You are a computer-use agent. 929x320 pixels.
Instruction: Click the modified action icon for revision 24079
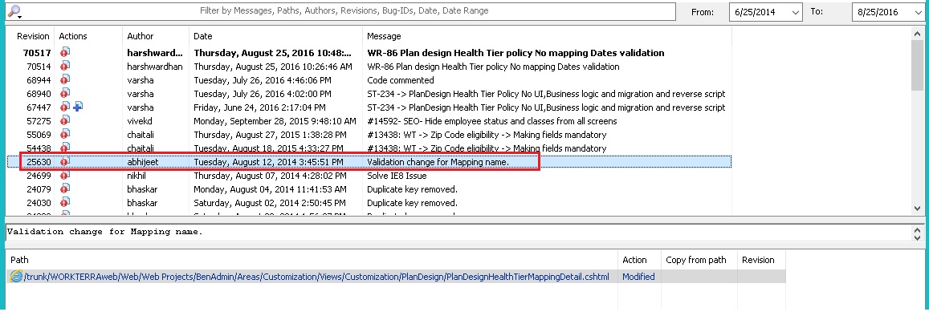pos(65,188)
